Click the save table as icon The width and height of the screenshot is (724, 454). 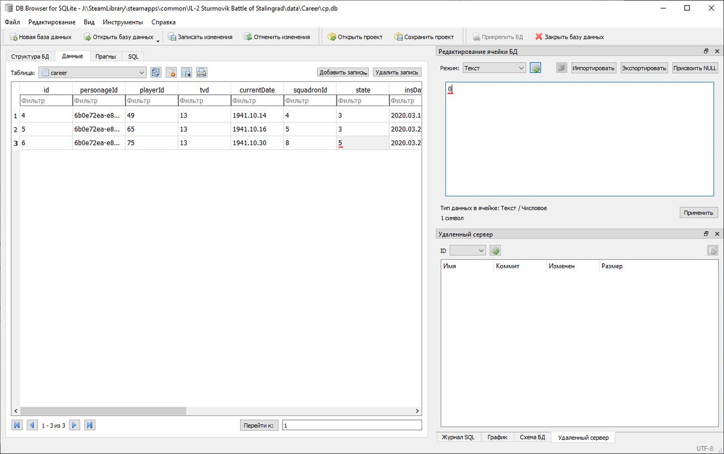pyautogui.click(x=186, y=73)
